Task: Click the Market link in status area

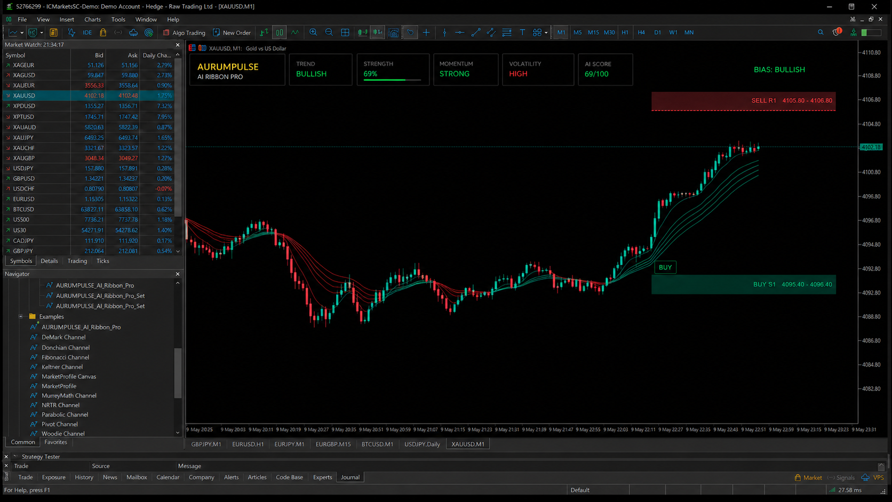Action: click(808, 477)
